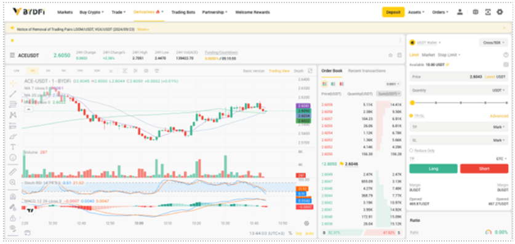Expand chart to fullscreen icon
Screen dimensions: 515x244
click(x=310, y=71)
